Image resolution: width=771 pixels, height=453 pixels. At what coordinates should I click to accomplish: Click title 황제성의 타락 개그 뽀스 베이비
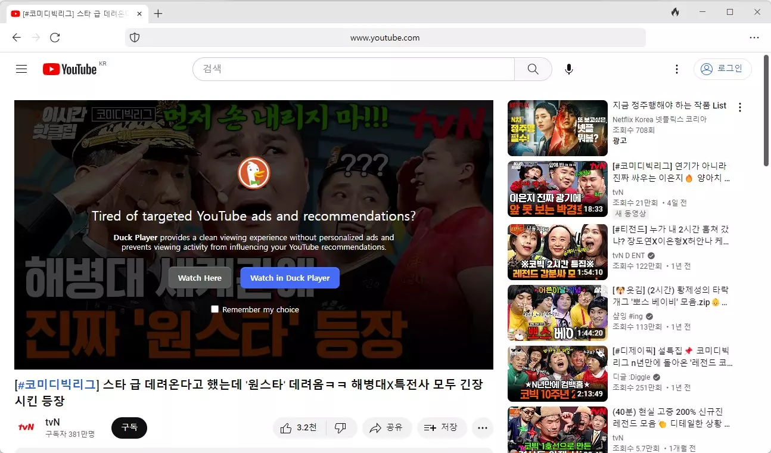pyautogui.click(x=671, y=296)
